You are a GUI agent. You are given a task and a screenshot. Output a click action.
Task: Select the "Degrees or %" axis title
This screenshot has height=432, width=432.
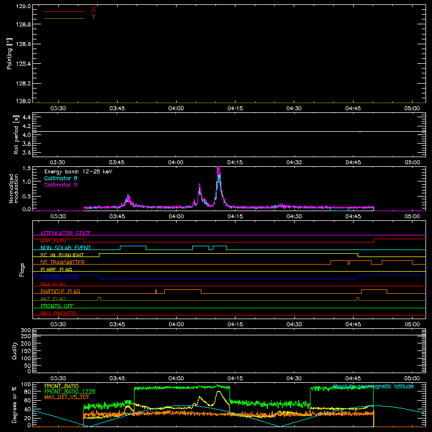tap(15, 404)
